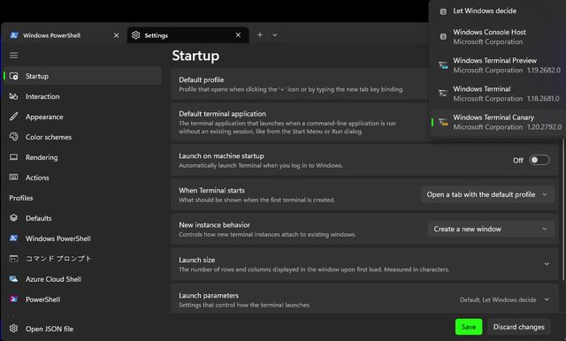
Task: Click the Interaction cursor icon in sidebar
Action: coord(14,96)
